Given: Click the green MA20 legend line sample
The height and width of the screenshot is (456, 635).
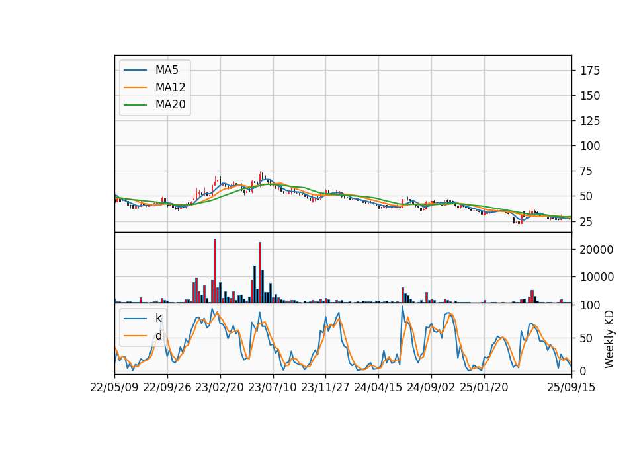Looking at the screenshot, I should point(135,105).
